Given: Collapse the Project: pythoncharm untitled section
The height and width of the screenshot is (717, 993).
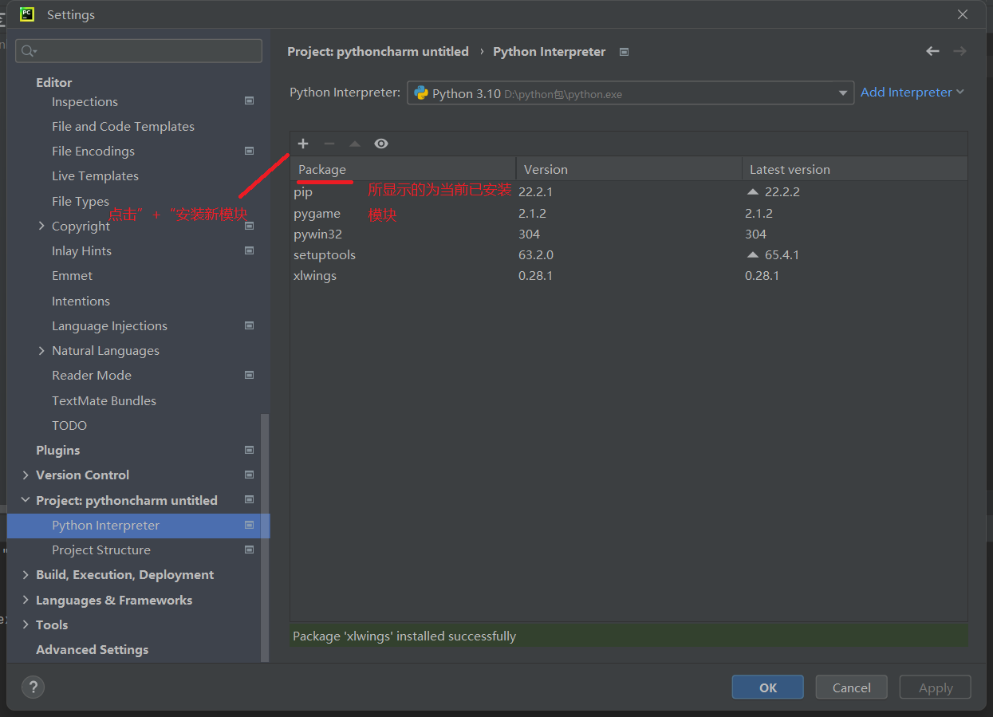Looking at the screenshot, I should click(x=26, y=500).
